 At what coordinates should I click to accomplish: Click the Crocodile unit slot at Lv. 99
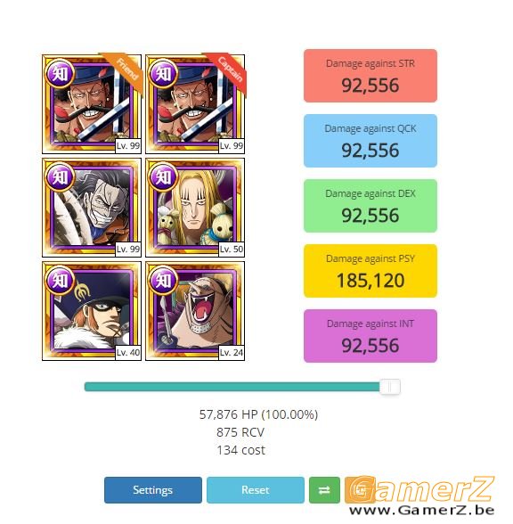(92, 208)
